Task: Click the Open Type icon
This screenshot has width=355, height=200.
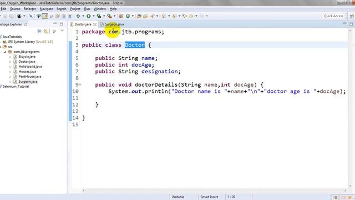Action: (139, 16)
